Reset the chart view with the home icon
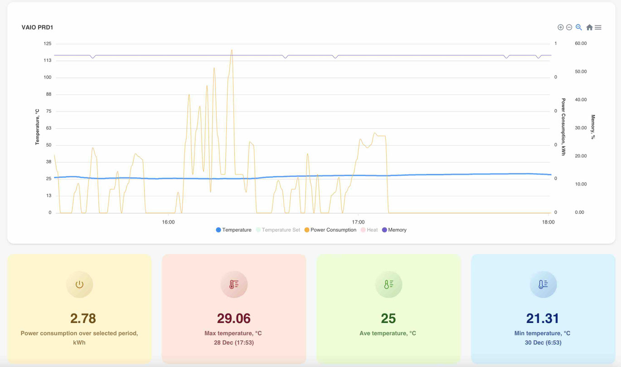 [589, 27]
